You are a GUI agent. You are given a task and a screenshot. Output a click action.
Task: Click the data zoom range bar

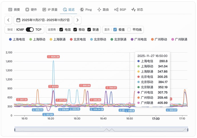coord(101,130)
